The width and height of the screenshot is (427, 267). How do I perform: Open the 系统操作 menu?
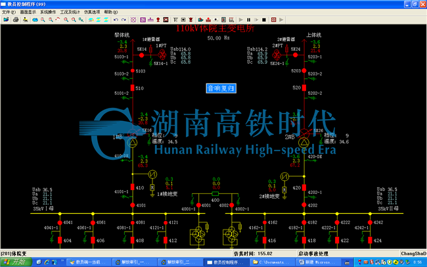48,12
